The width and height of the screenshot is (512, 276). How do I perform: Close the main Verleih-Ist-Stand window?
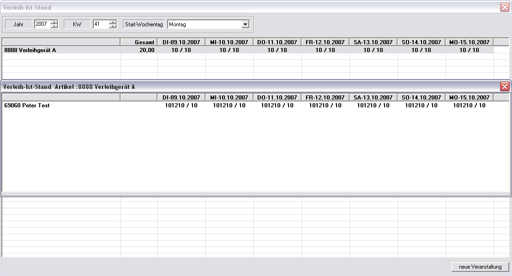pos(505,7)
